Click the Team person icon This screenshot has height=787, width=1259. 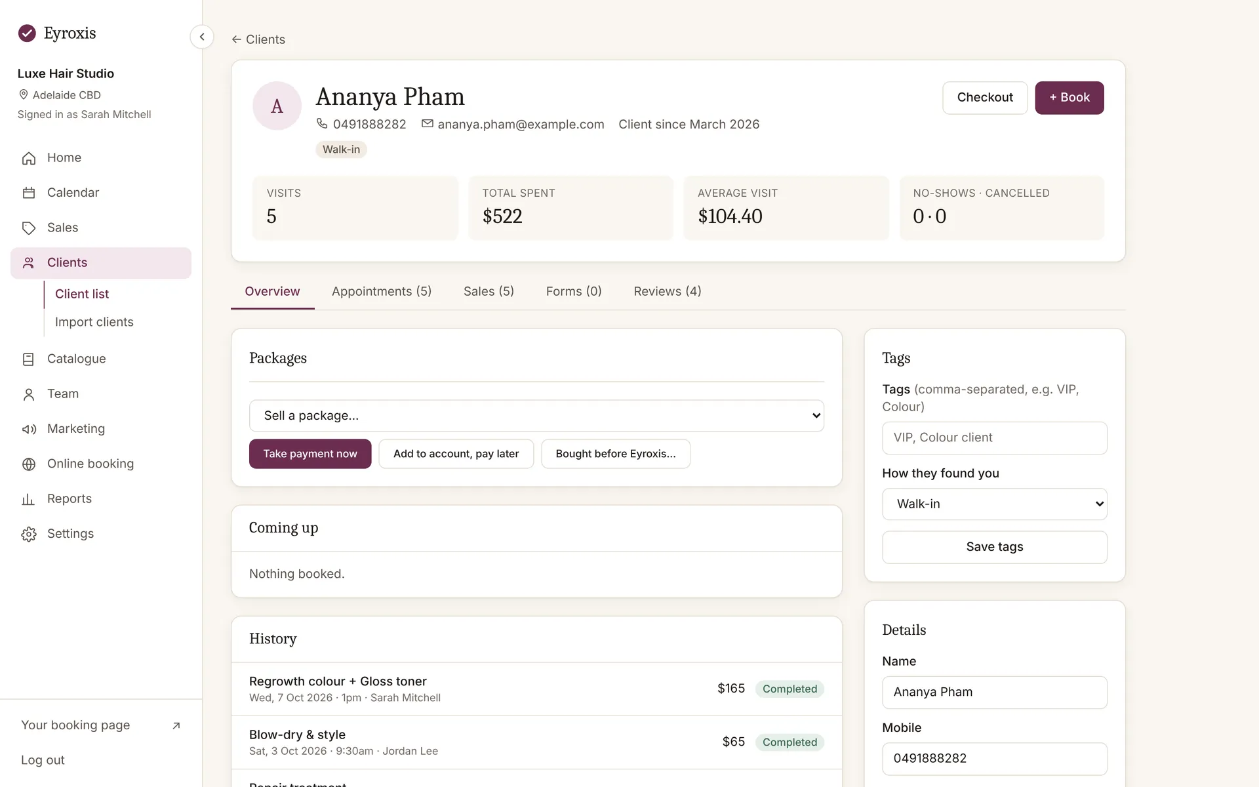pos(29,394)
